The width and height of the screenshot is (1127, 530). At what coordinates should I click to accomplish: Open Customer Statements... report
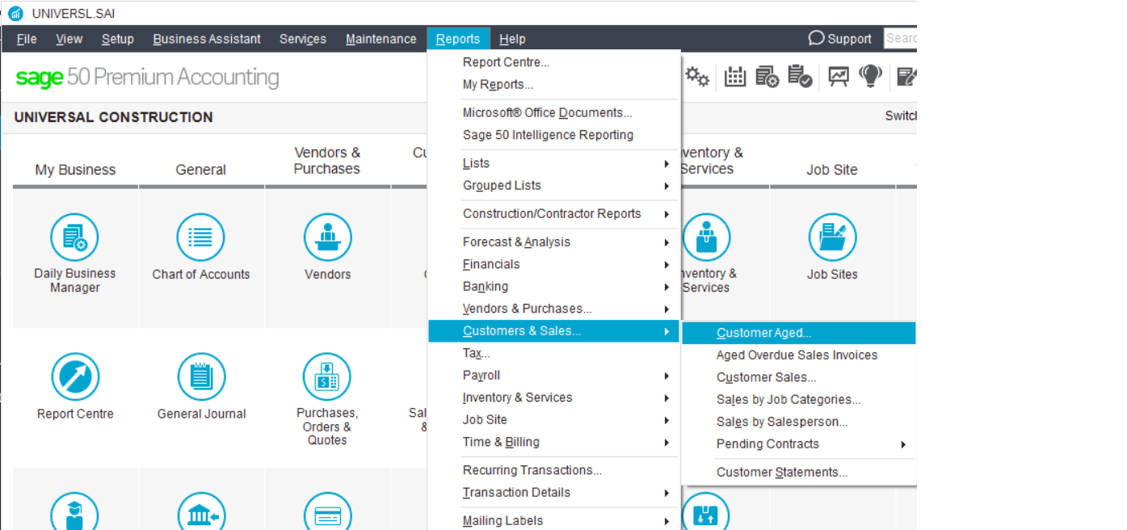(x=799, y=472)
